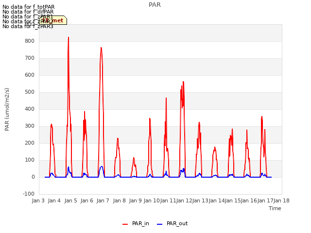Click the Jan 11 PAR_in spike
The height and width of the screenshot is (233, 311).
tap(166, 98)
